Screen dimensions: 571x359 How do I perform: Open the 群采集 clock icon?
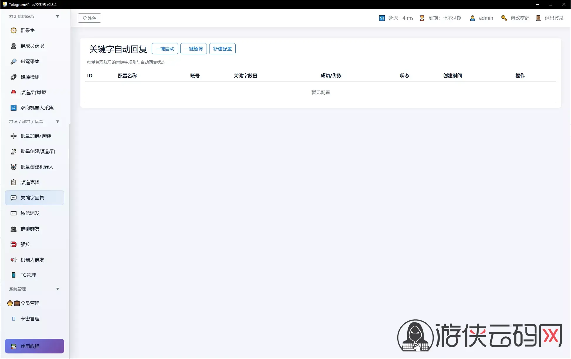click(13, 30)
